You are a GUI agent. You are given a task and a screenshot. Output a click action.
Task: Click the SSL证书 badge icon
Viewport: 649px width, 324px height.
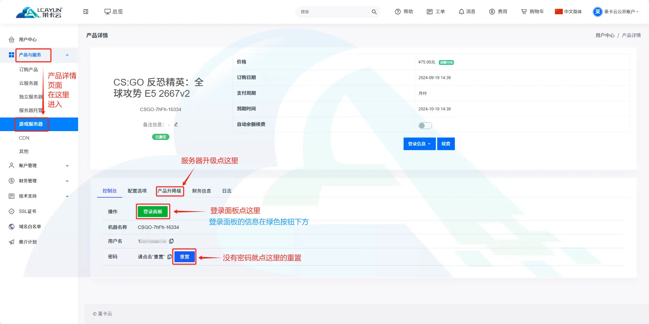[12, 211]
